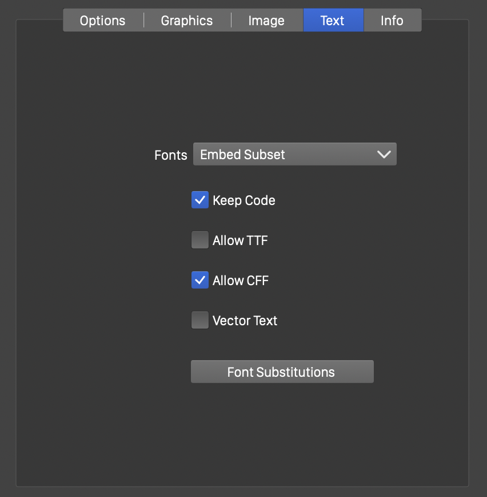Click the "Keep Code" label text
487x497 pixels.
244,201
